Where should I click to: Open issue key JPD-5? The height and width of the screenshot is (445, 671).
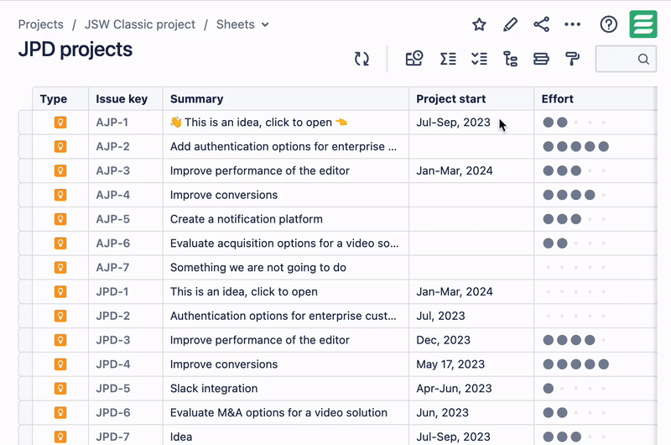click(112, 389)
